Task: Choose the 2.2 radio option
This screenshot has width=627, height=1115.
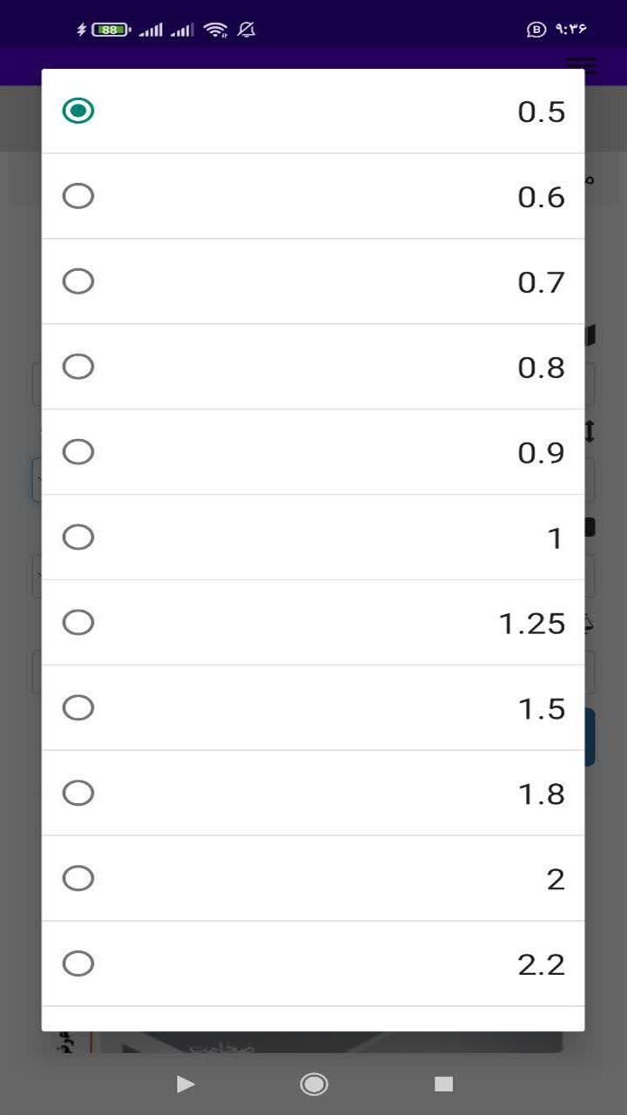Action: [x=313, y=964]
